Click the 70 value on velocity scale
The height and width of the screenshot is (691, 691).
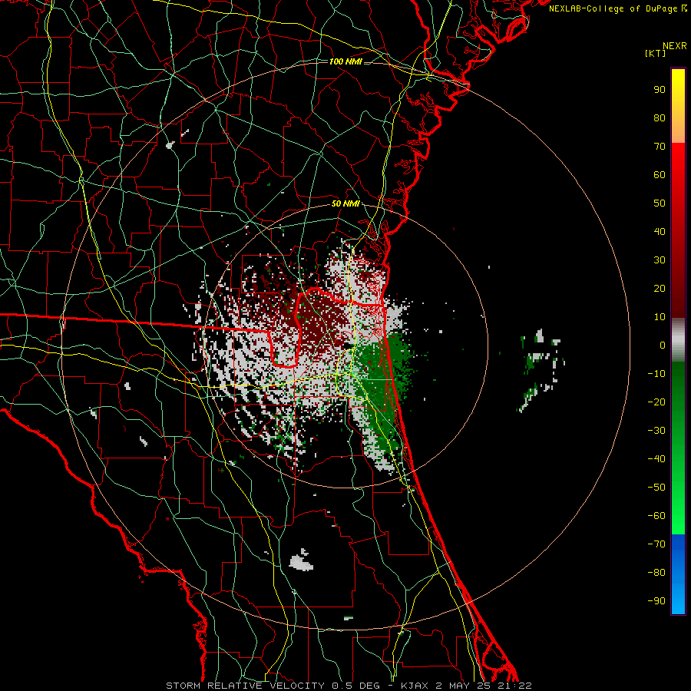point(660,147)
